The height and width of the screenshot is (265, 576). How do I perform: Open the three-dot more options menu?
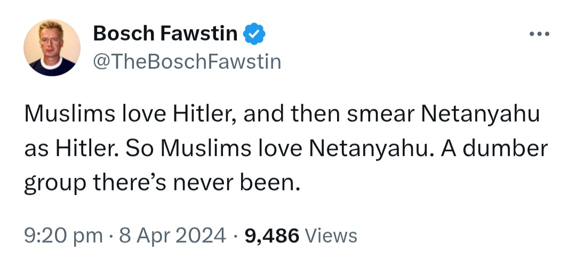pos(539,34)
